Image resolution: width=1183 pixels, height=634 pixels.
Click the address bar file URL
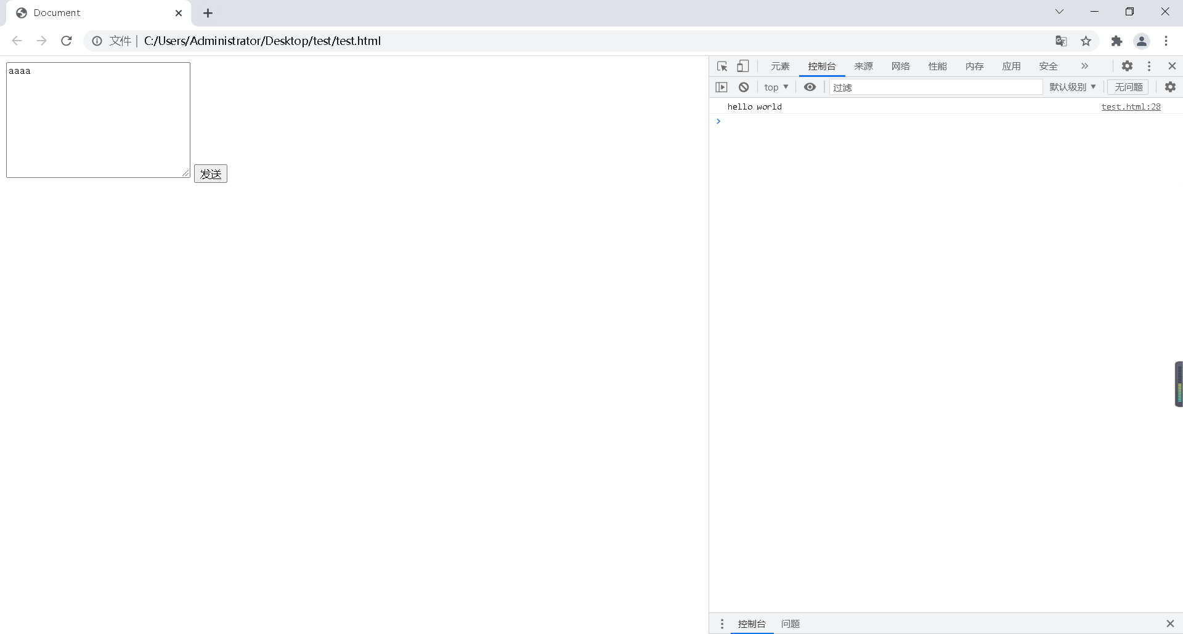(262, 41)
